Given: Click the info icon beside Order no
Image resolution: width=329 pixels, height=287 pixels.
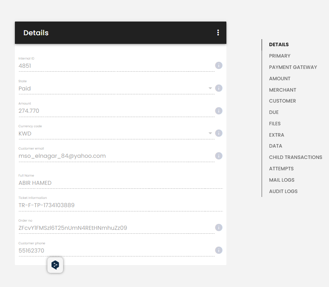Looking at the screenshot, I should (x=219, y=227).
